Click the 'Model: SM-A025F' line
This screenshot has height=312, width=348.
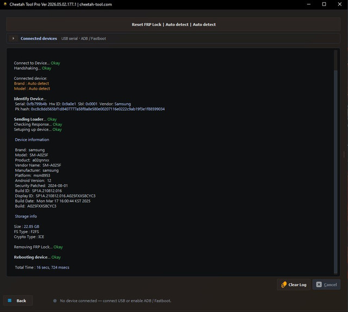[32, 155]
